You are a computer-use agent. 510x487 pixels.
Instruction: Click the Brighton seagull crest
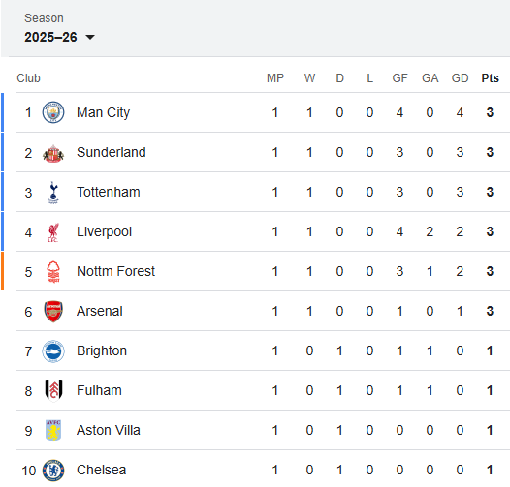53,351
